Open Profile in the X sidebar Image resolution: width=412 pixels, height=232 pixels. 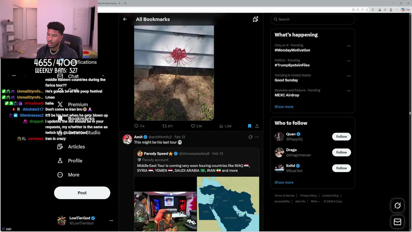pos(70,160)
